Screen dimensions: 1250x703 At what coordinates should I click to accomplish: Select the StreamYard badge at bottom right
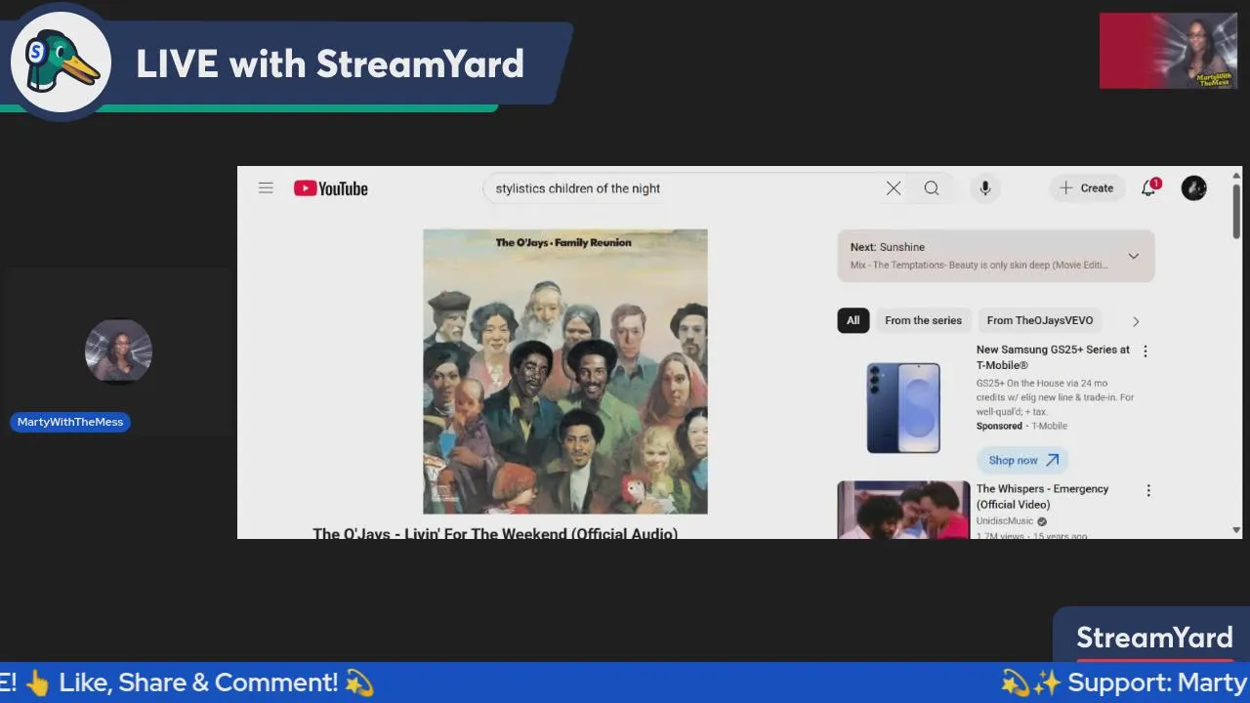1154,638
